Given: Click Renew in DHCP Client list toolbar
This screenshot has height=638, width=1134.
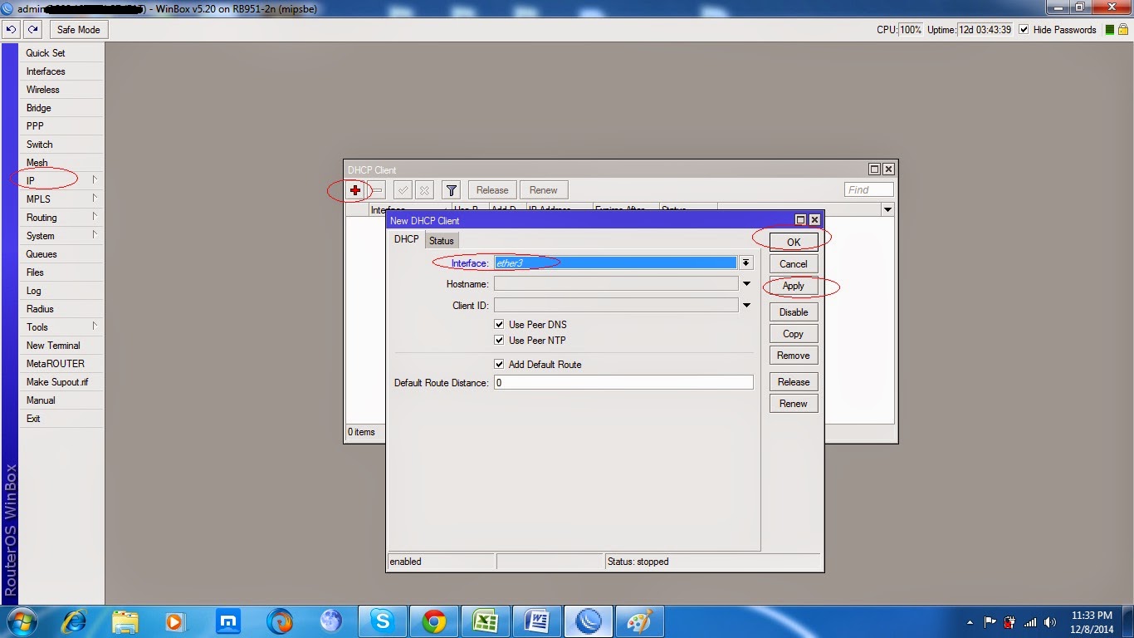Looking at the screenshot, I should 544,190.
